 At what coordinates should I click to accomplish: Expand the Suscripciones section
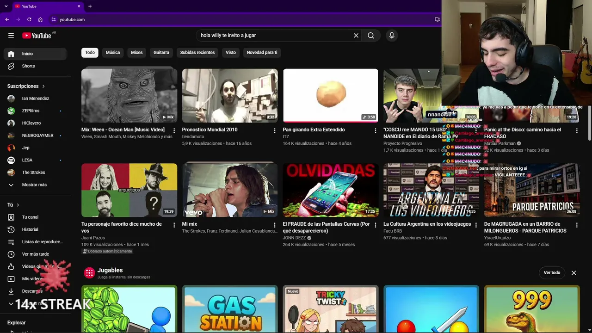26,86
